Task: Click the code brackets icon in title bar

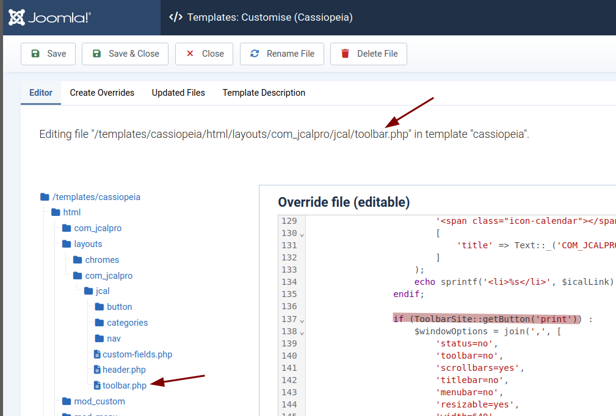Action: pos(176,17)
